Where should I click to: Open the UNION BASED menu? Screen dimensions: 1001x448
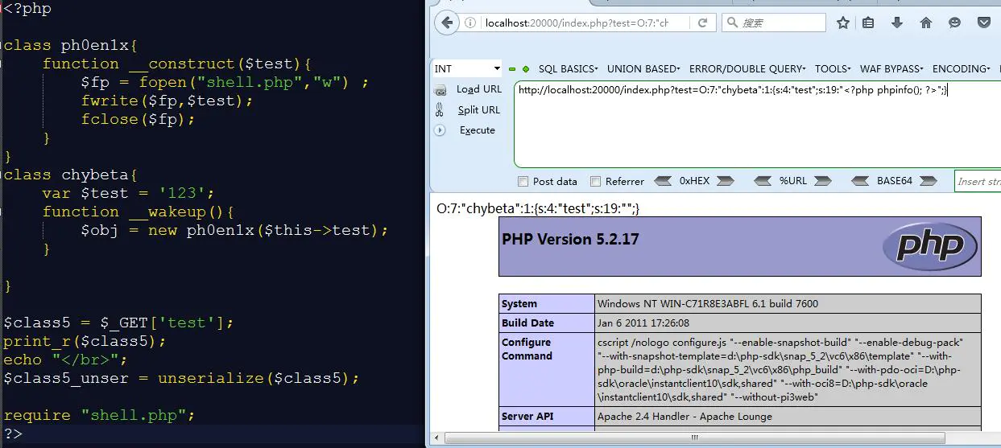pyautogui.click(x=643, y=69)
